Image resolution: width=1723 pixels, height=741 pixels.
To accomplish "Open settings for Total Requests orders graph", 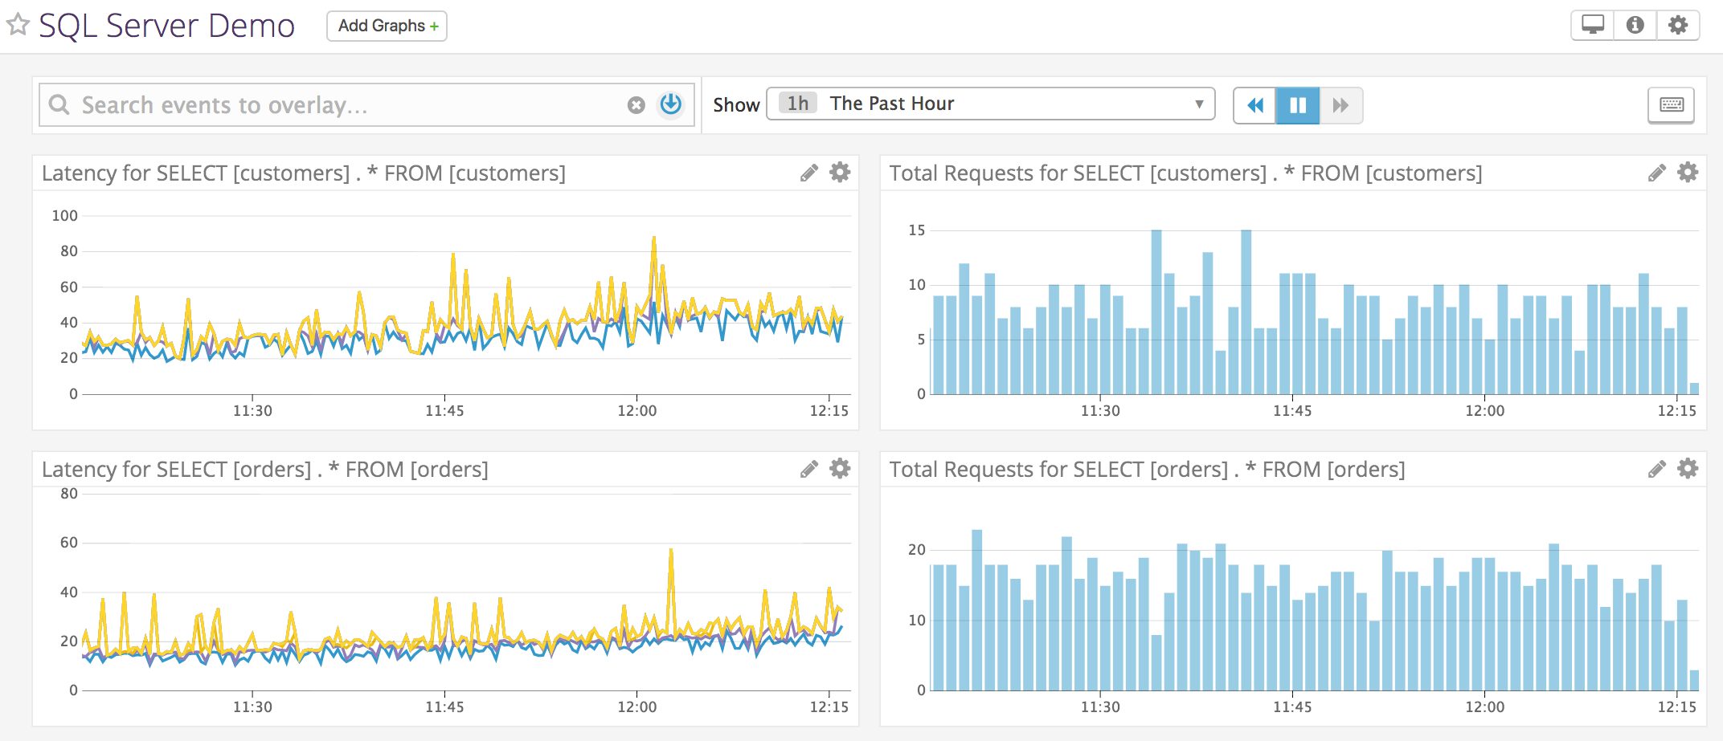I will [x=1688, y=468].
